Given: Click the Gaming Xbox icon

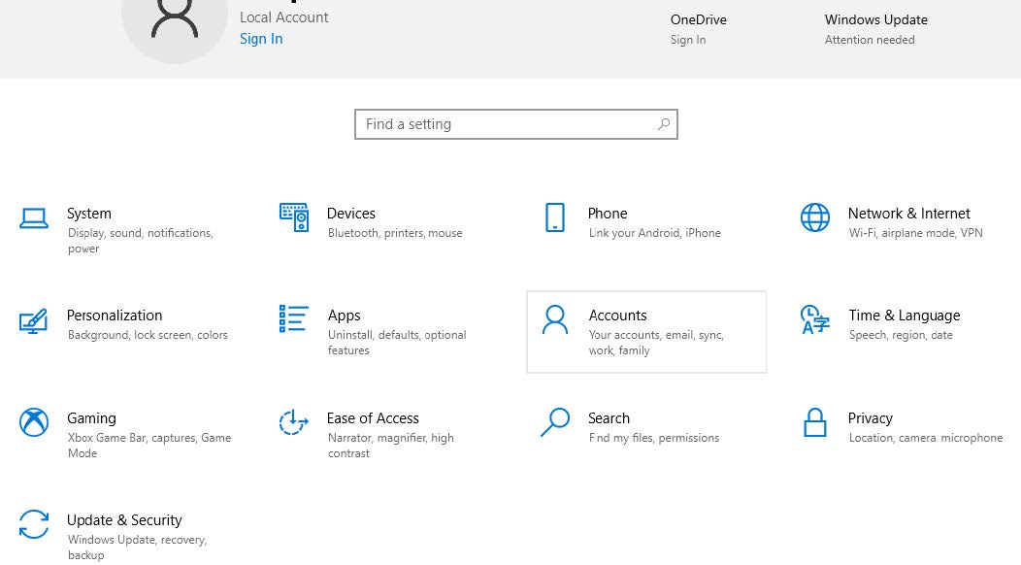Looking at the screenshot, I should [x=34, y=422].
